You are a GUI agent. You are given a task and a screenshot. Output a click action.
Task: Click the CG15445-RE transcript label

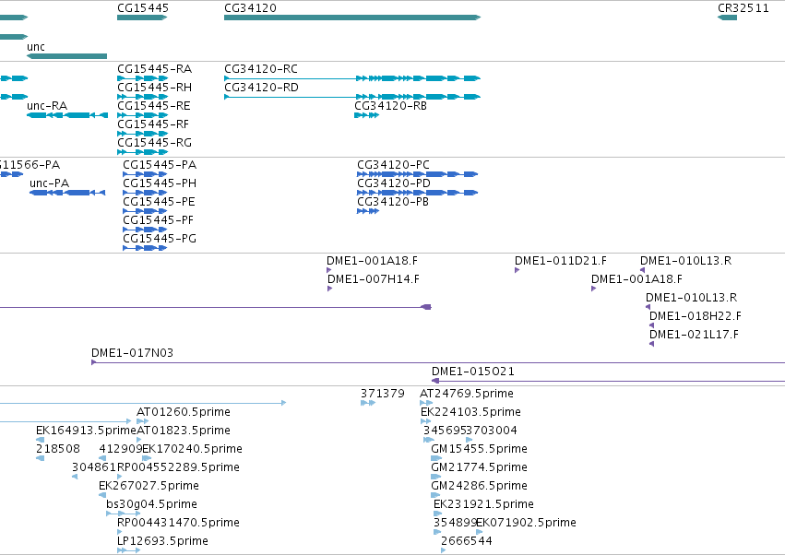coord(154,106)
